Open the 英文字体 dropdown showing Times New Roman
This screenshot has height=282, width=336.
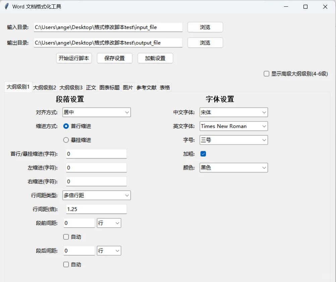coord(233,126)
